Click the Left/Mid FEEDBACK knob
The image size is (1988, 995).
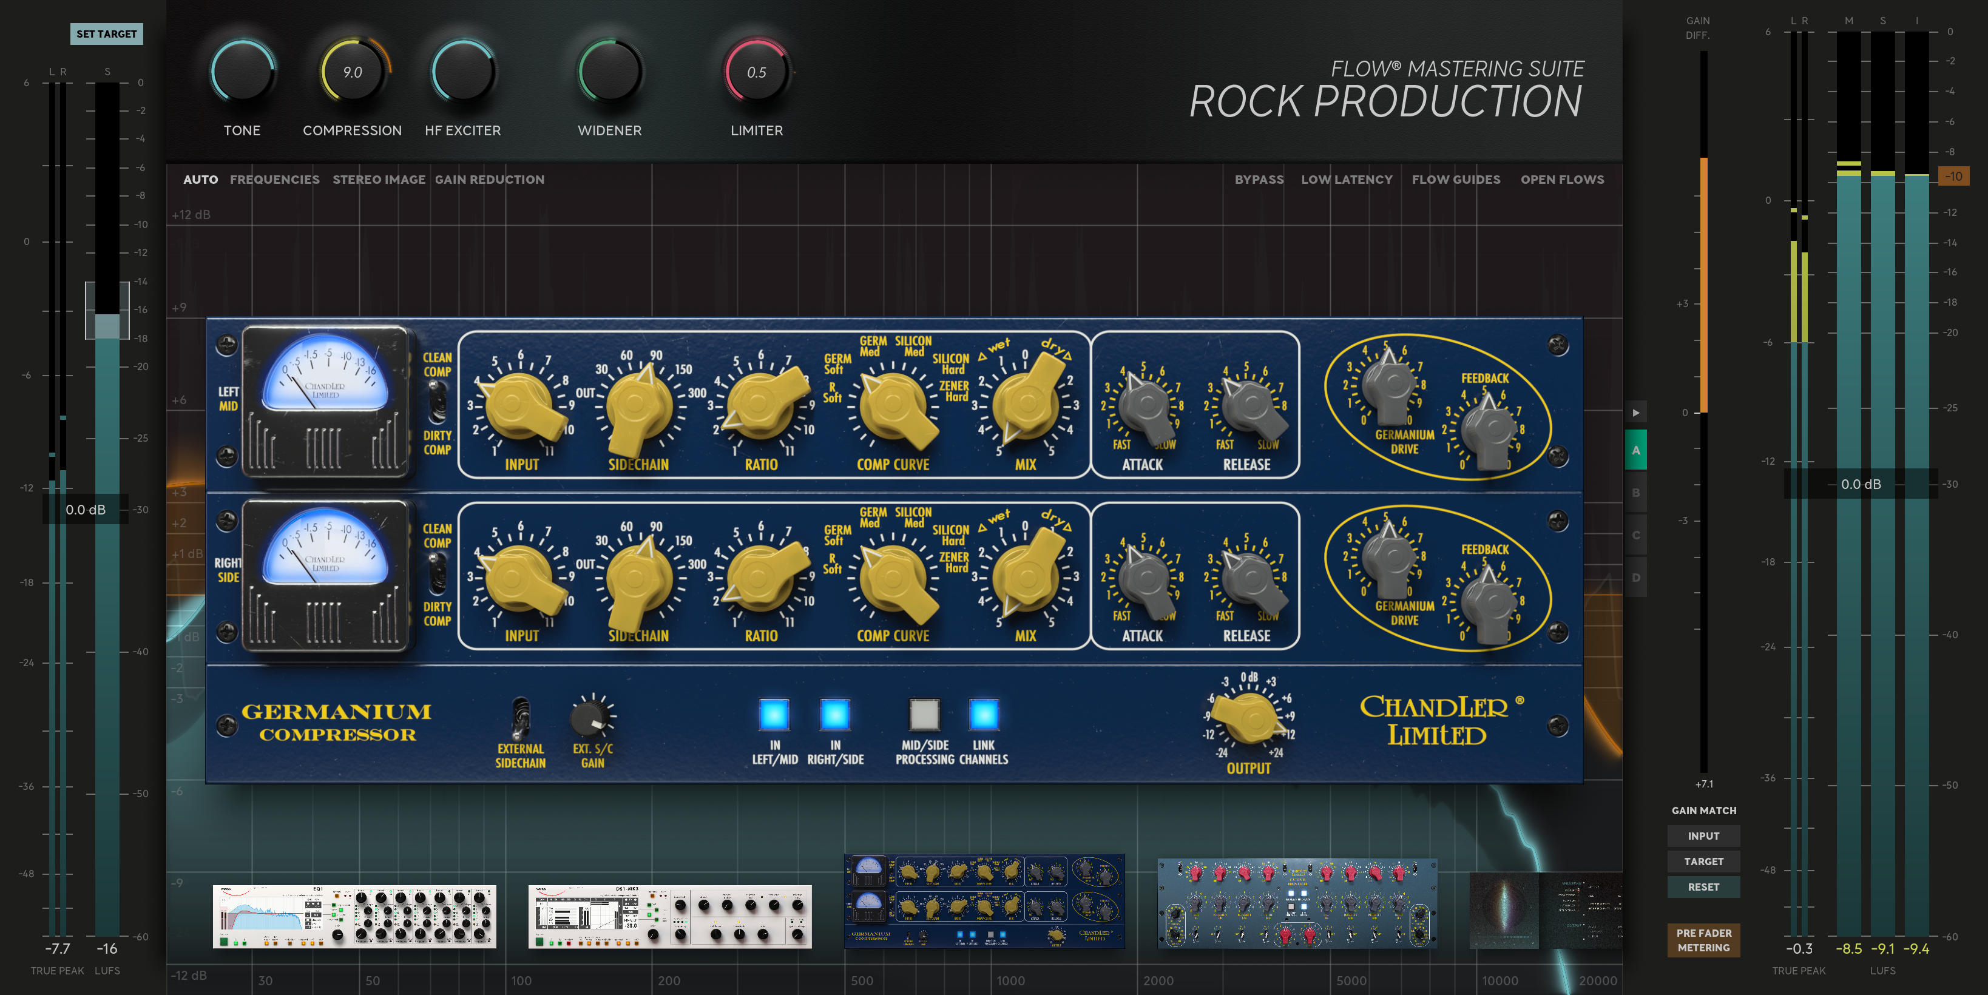pyautogui.click(x=1489, y=430)
